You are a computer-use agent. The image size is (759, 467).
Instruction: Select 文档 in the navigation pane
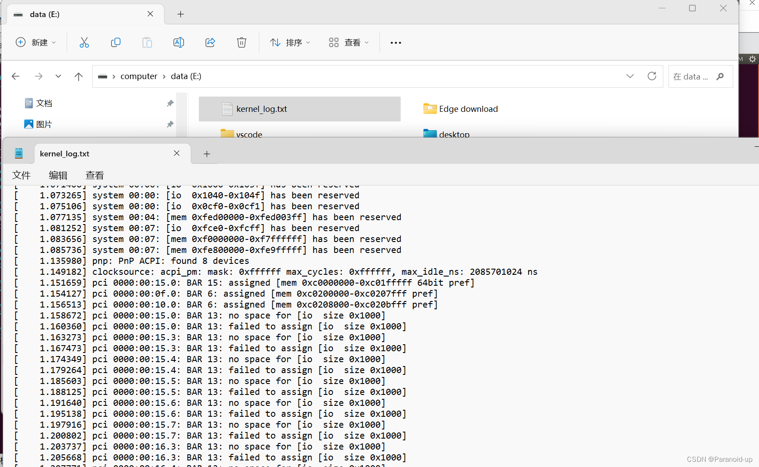(x=44, y=103)
